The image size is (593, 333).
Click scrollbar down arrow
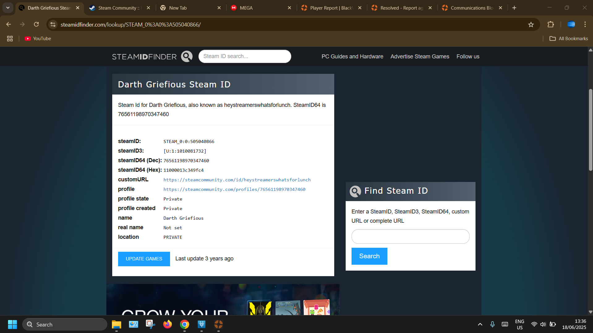coord(590,312)
